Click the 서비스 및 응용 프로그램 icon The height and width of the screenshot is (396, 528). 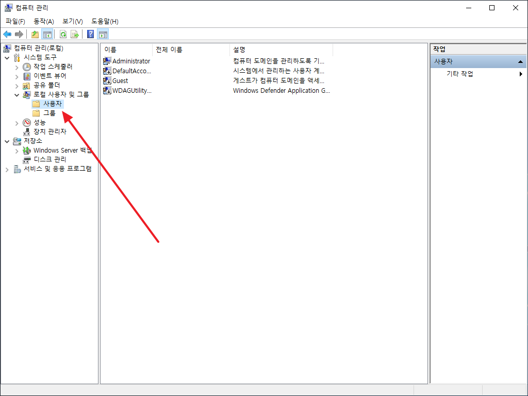17,169
